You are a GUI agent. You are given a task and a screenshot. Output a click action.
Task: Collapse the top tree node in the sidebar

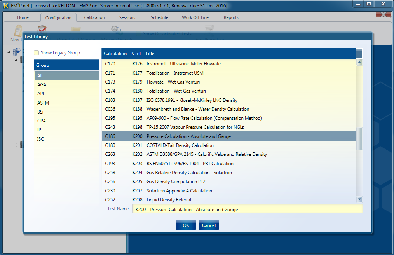click(x=9, y=52)
